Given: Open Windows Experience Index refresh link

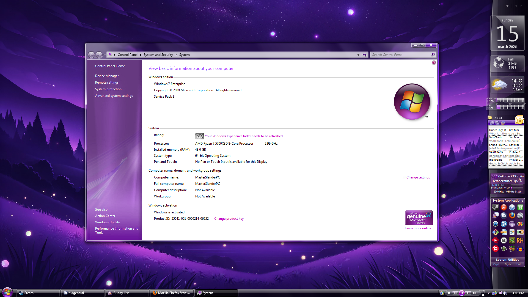Looking at the screenshot, I should tap(244, 136).
